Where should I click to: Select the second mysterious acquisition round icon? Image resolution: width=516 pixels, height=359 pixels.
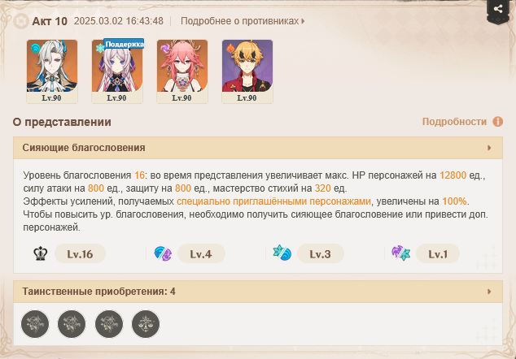(72, 324)
